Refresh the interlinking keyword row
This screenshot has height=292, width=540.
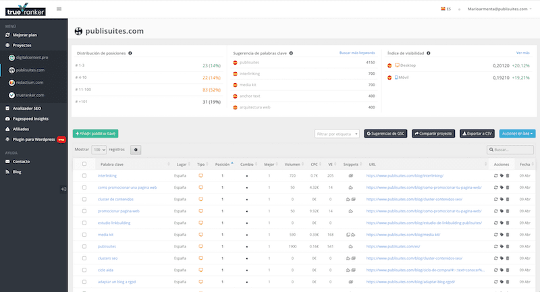(x=495, y=176)
